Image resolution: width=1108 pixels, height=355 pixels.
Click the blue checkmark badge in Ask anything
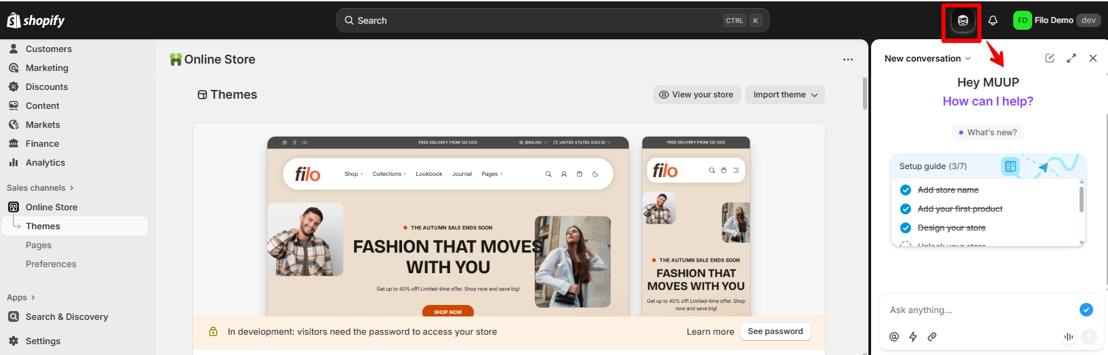pos(1086,310)
